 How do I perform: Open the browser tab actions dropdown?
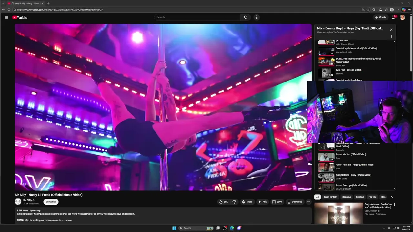[3, 3]
